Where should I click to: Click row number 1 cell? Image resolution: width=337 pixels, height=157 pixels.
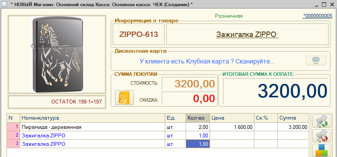point(14,127)
